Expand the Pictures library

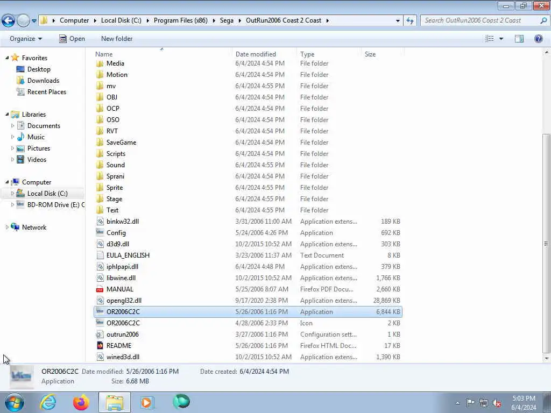click(13, 148)
